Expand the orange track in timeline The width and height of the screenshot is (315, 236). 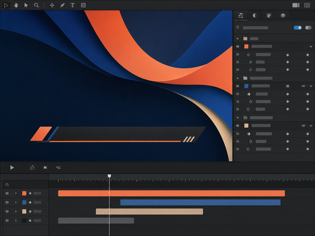point(16,193)
